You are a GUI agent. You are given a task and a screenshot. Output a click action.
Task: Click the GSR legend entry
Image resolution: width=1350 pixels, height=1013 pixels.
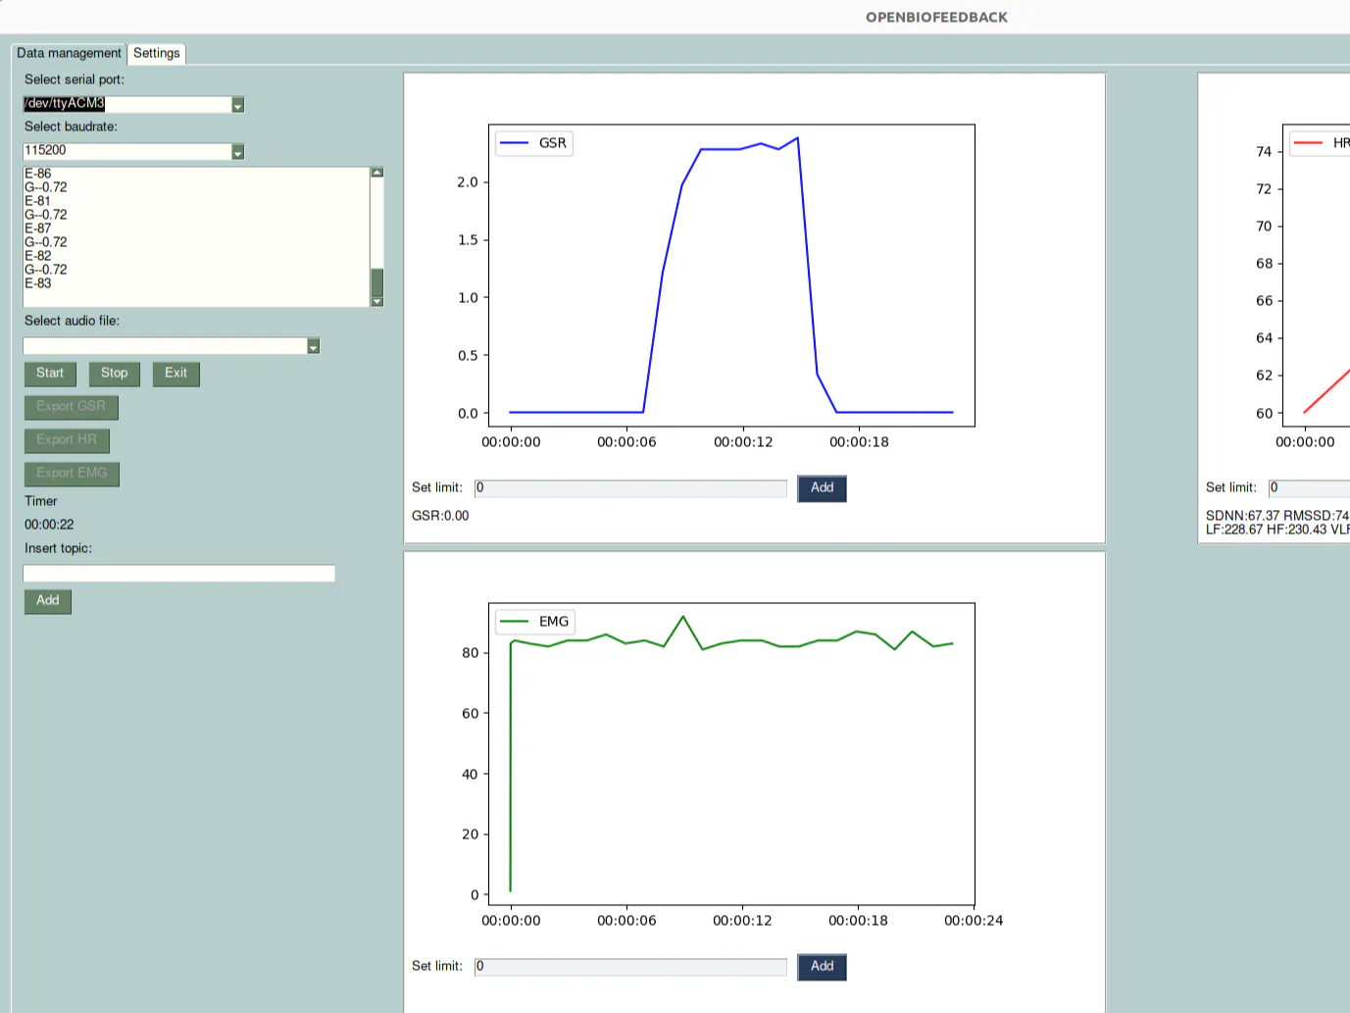point(534,143)
